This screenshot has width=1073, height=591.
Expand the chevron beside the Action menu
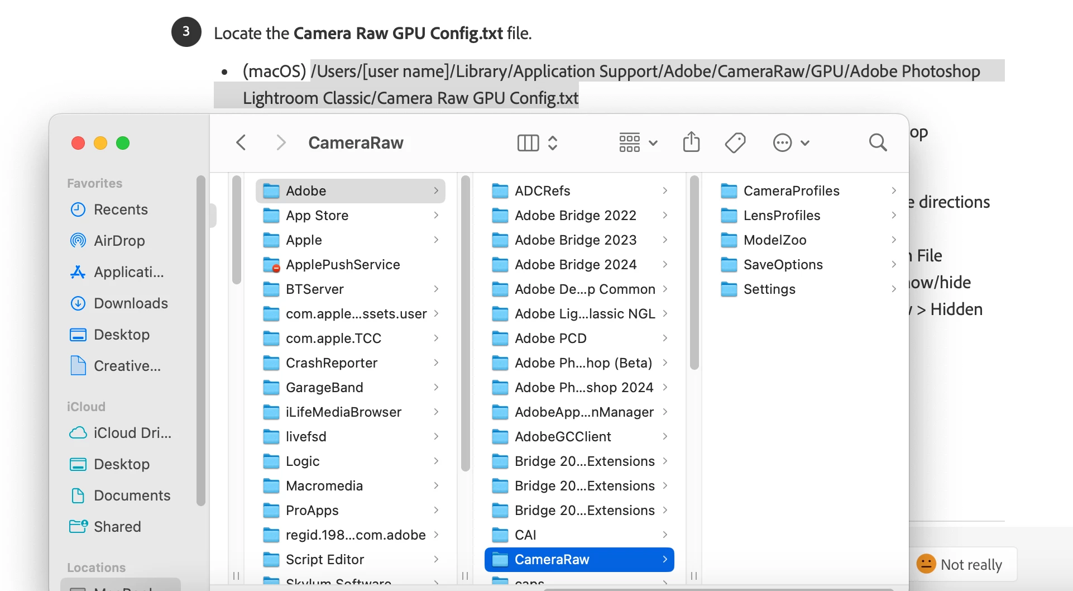tap(804, 143)
